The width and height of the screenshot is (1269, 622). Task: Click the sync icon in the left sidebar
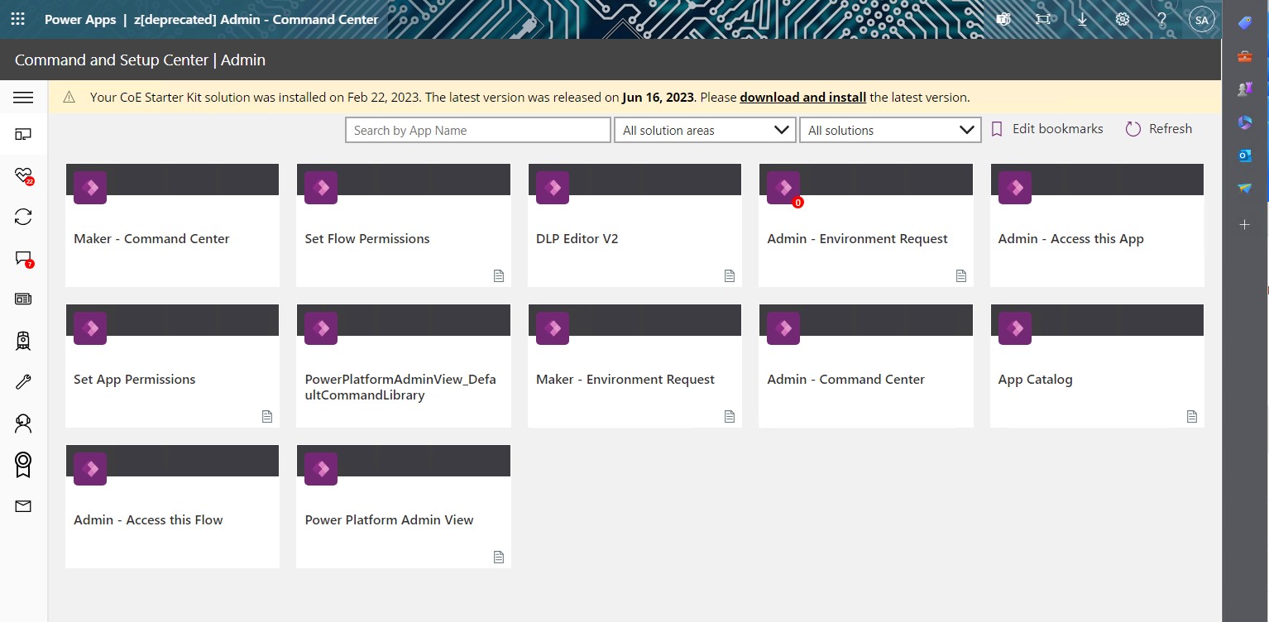point(24,216)
